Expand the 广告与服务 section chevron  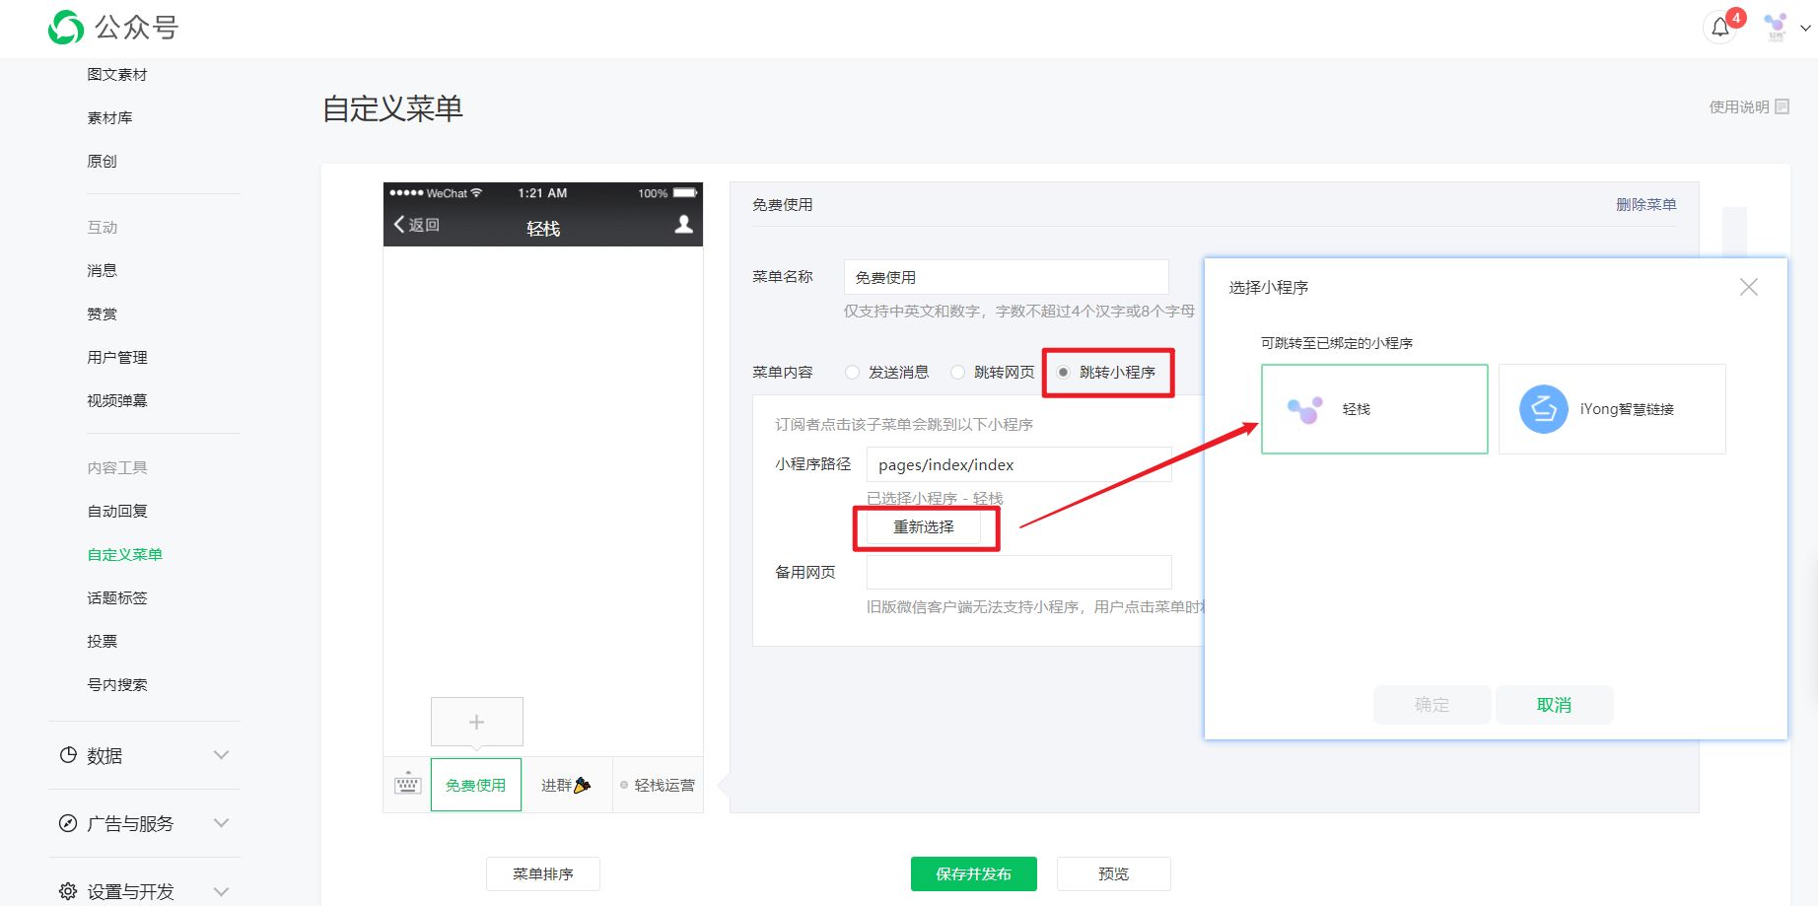point(222,823)
